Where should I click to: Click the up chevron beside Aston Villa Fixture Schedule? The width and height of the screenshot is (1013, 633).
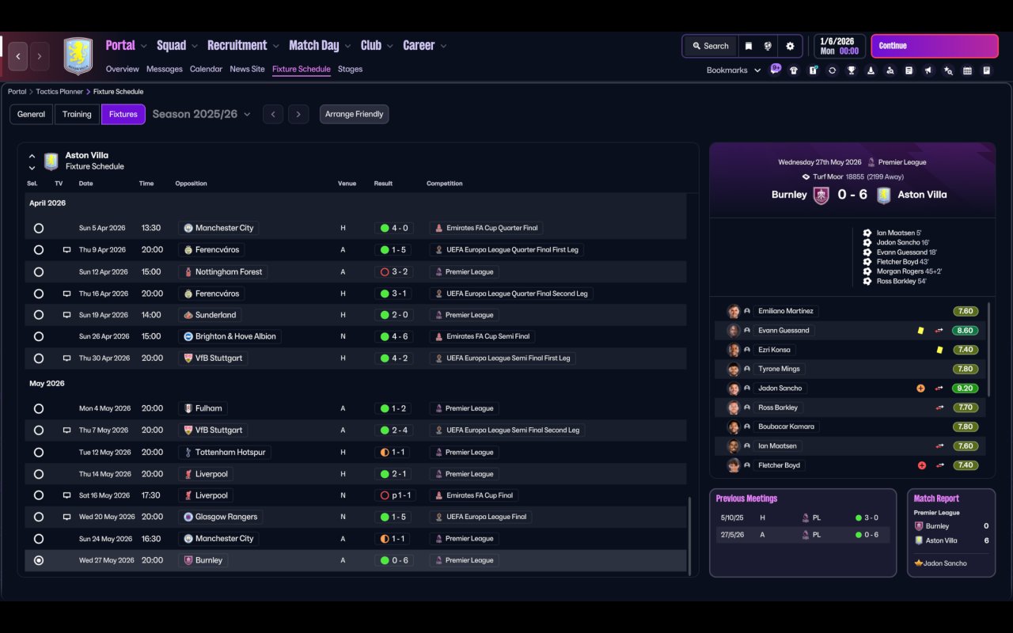point(32,156)
